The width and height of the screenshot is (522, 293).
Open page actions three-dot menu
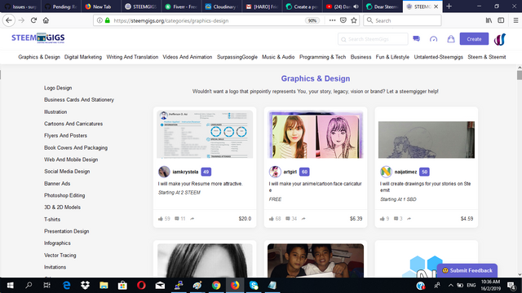332,20
